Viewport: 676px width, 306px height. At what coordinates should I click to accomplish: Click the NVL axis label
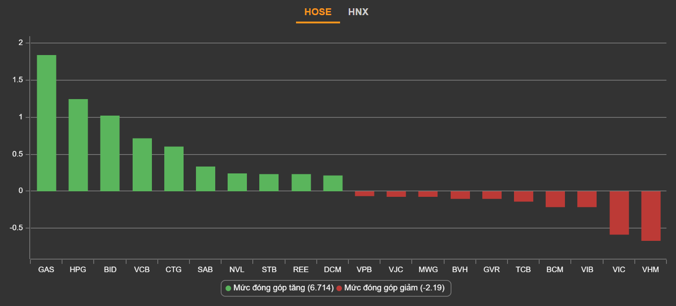(x=237, y=270)
